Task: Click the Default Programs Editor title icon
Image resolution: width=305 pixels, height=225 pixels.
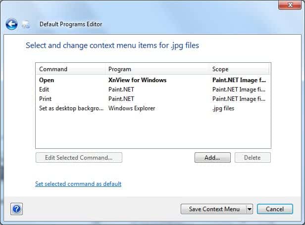Action: pos(26,25)
